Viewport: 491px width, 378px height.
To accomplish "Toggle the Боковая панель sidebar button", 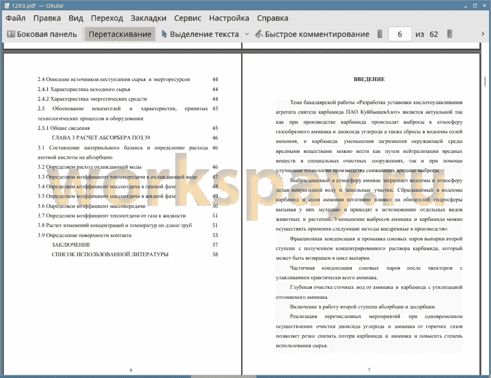I will point(42,34).
